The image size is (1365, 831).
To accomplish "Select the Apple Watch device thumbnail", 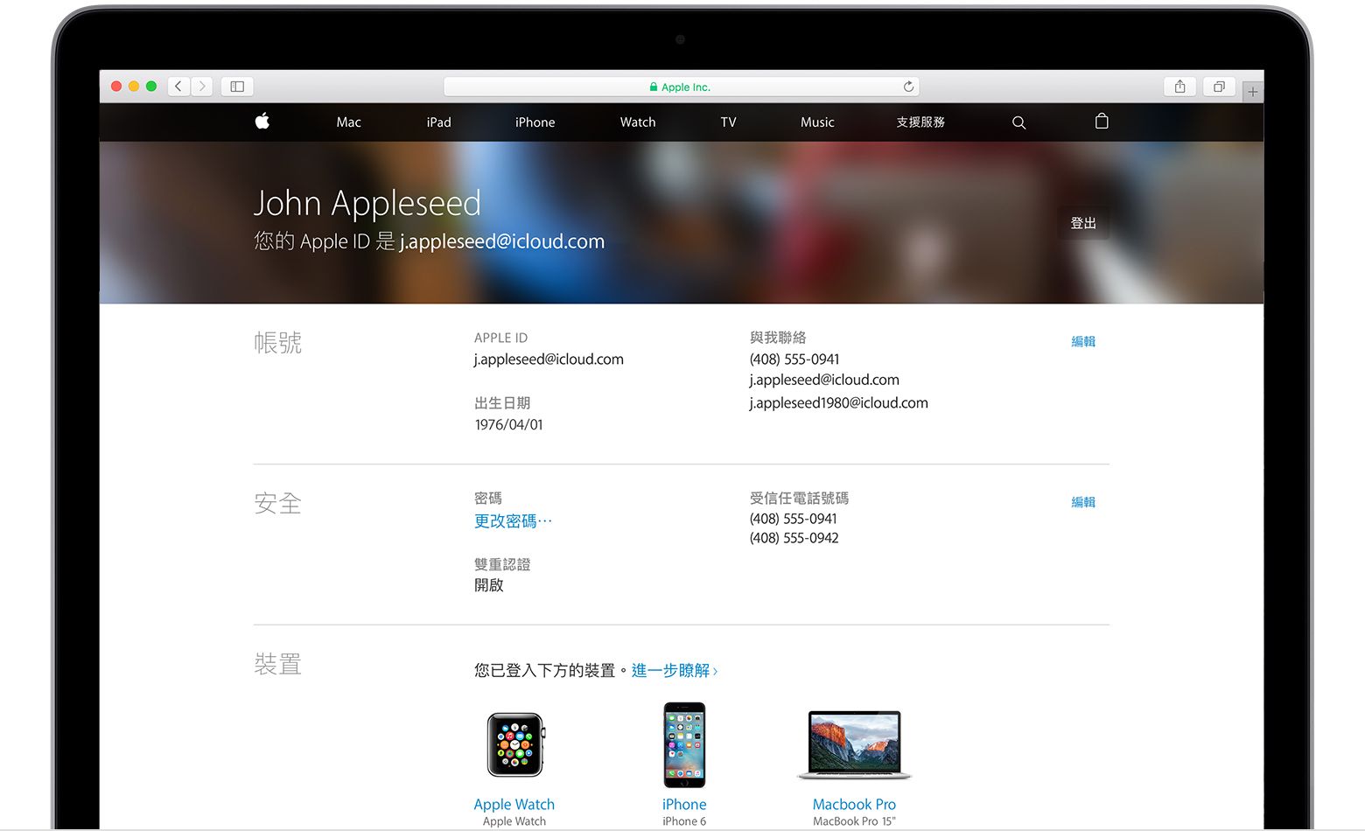I will click(514, 745).
